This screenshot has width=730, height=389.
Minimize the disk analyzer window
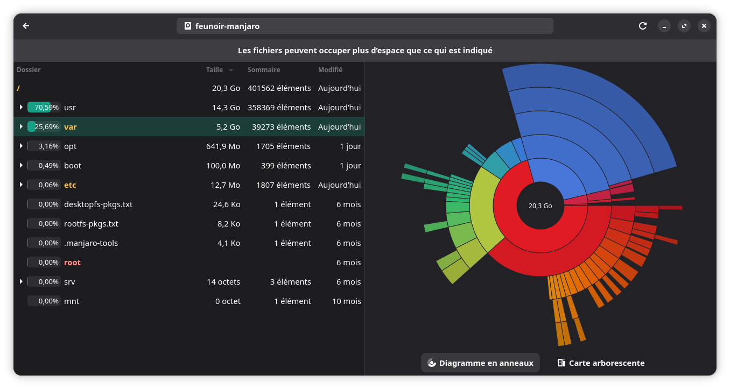pos(664,26)
